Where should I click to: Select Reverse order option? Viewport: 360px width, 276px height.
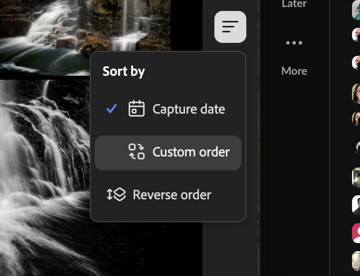(168, 195)
